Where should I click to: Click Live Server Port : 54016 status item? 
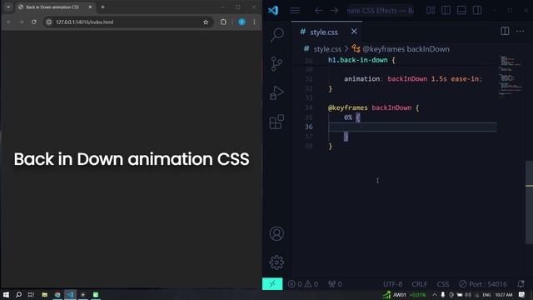coord(483,284)
